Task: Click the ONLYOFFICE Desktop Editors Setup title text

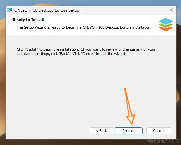Action: point(46,10)
